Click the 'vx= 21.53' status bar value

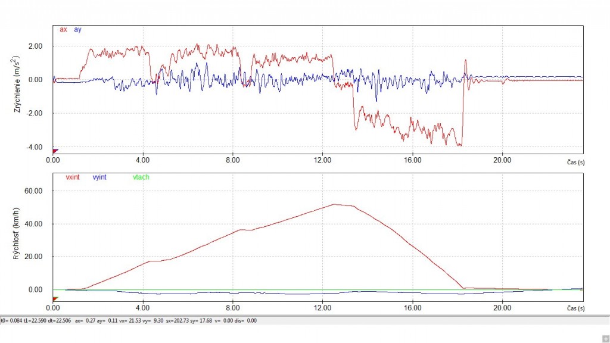tap(129, 321)
